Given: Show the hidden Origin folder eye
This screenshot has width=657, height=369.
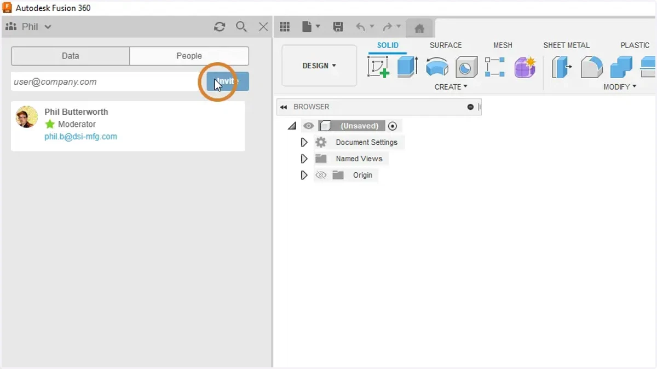Looking at the screenshot, I should click(x=321, y=175).
